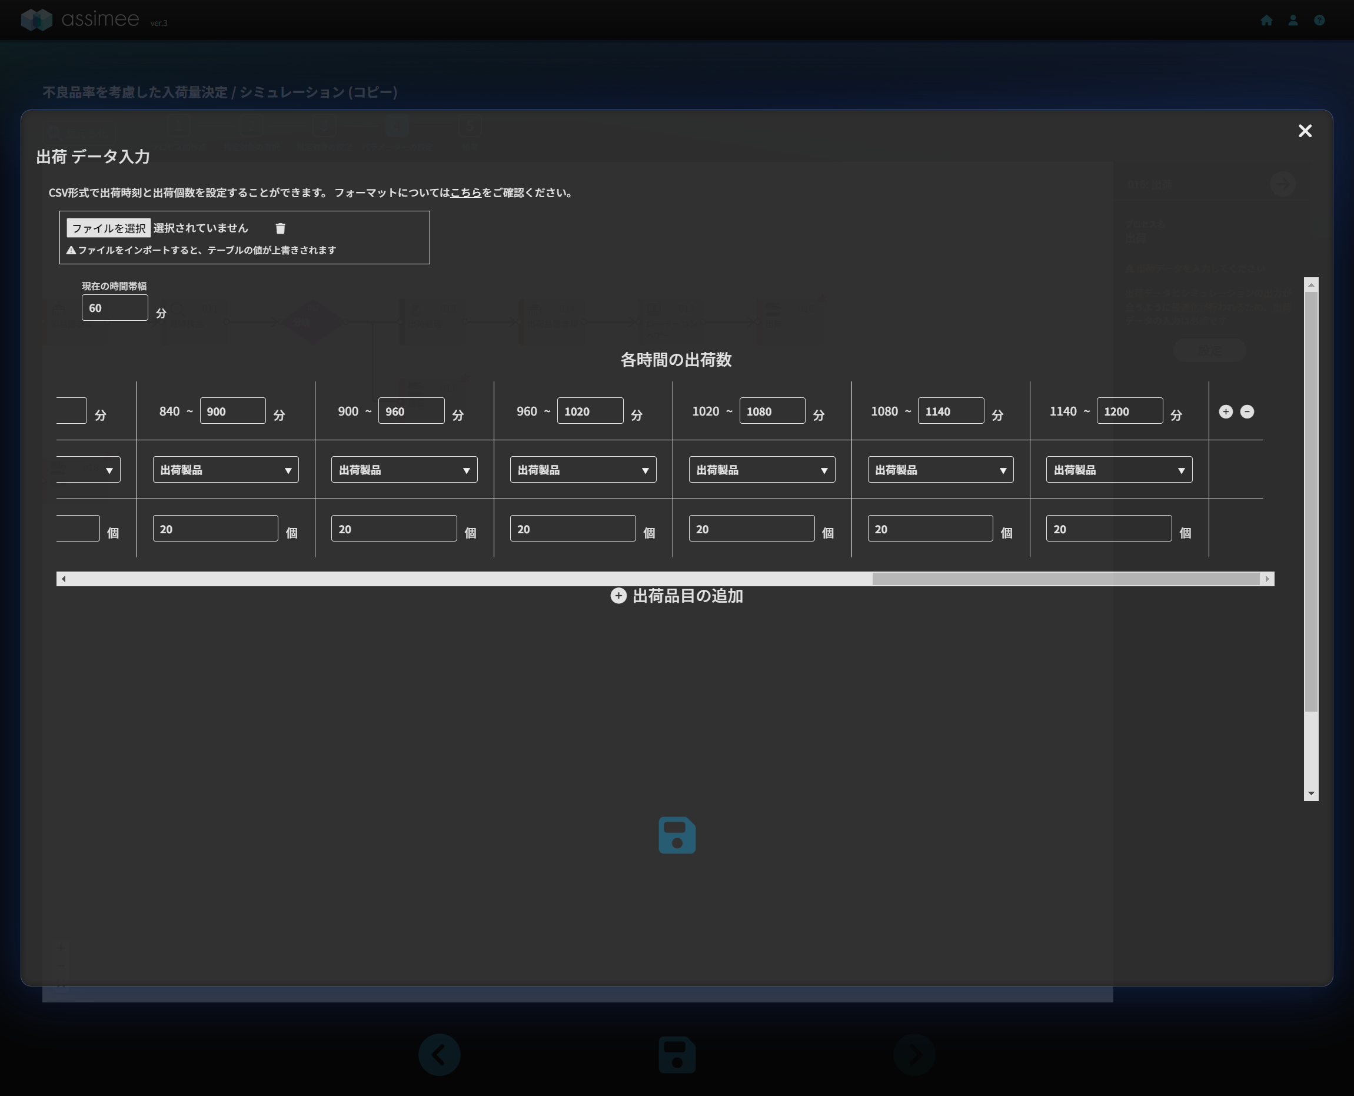The width and height of the screenshot is (1354, 1096).
Task: Select the 出荷製品 combo for 1080~1140
Action: pyautogui.click(x=940, y=470)
